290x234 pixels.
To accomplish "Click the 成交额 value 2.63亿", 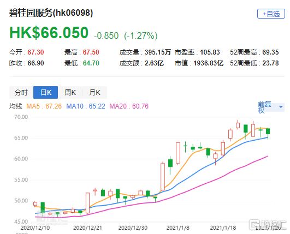I will click(154, 63).
